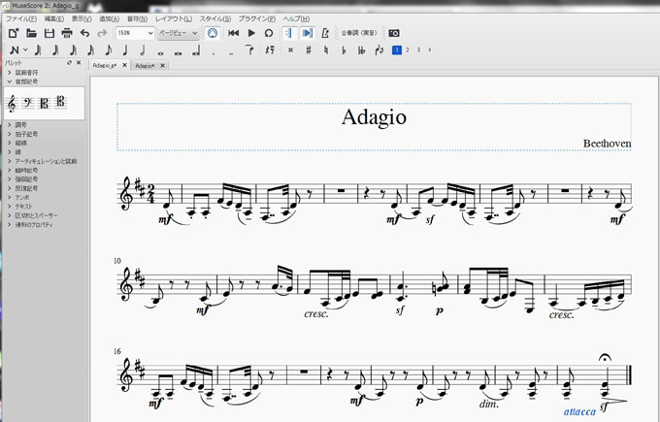Click the Undo arrow icon
The width and height of the screenshot is (660, 422).
(x=84, y=33)
